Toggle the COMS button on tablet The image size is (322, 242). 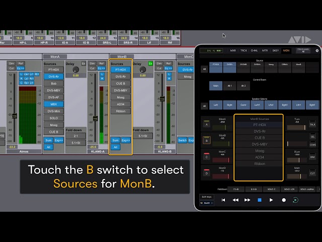point(312,144)
